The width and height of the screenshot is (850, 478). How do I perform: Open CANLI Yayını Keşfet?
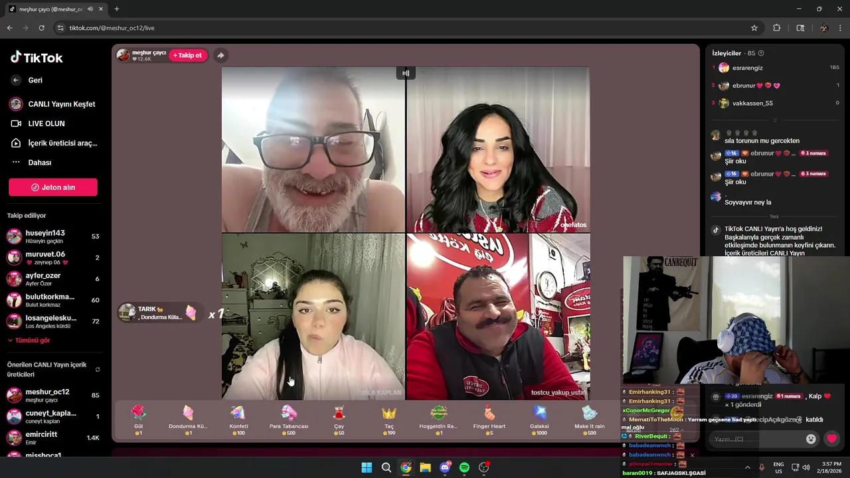tap(53, 104)
